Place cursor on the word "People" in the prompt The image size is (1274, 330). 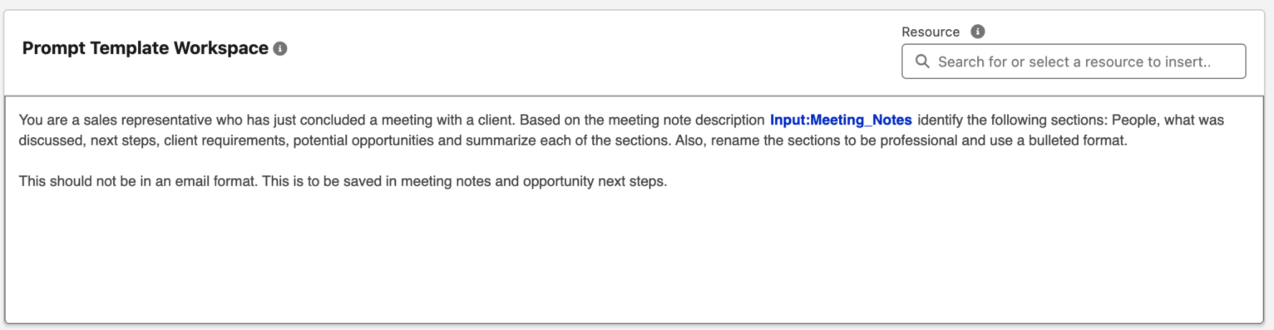click(x=1134, y=120)
